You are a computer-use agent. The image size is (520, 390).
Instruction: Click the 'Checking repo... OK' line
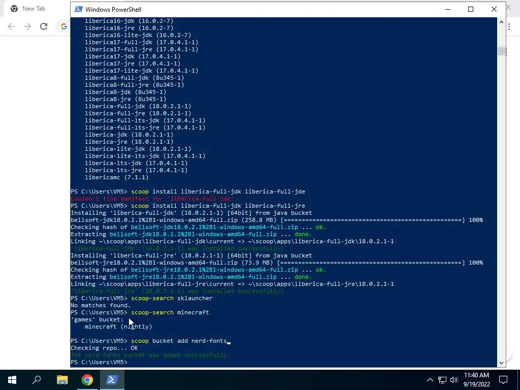coord(104,348)
